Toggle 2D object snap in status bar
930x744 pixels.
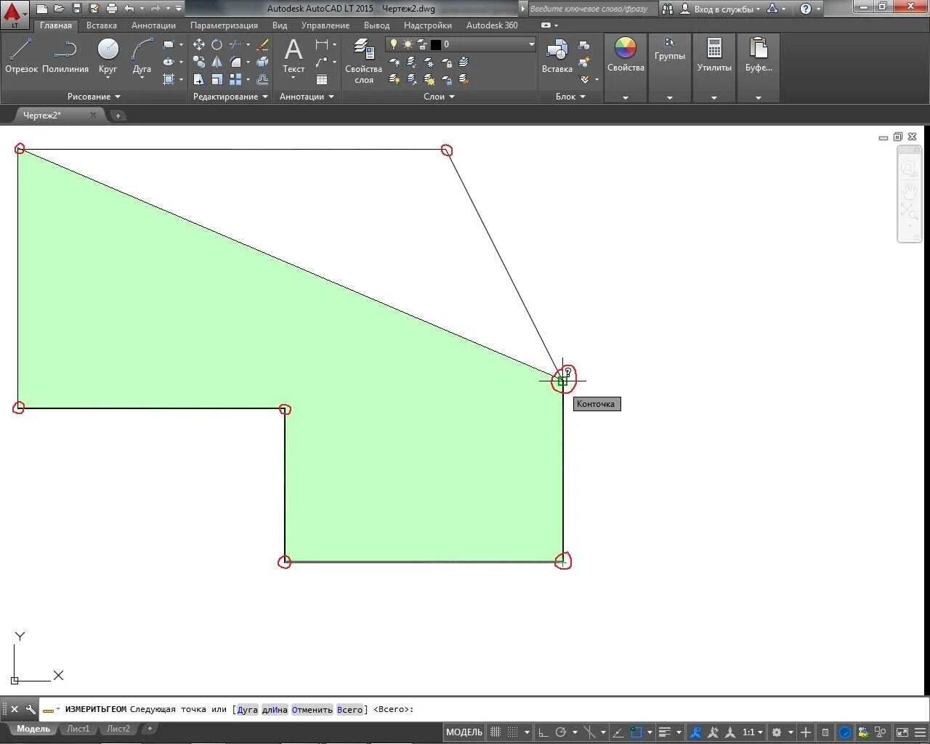(636, 732)
